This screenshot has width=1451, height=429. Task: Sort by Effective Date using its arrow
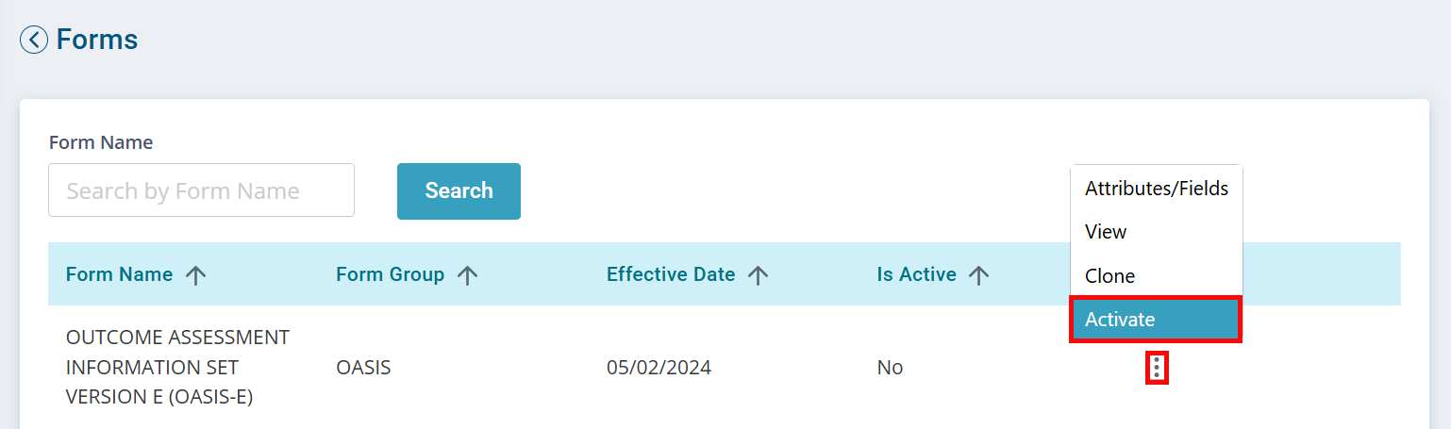click(x=758, y=275)
